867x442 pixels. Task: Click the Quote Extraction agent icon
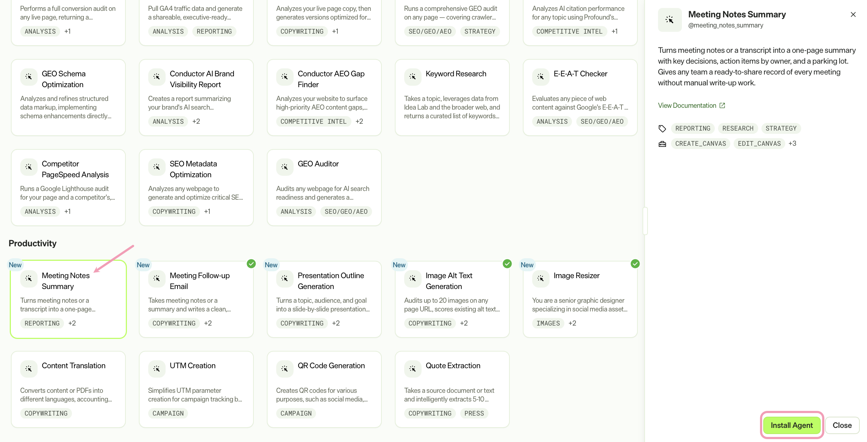413,369
